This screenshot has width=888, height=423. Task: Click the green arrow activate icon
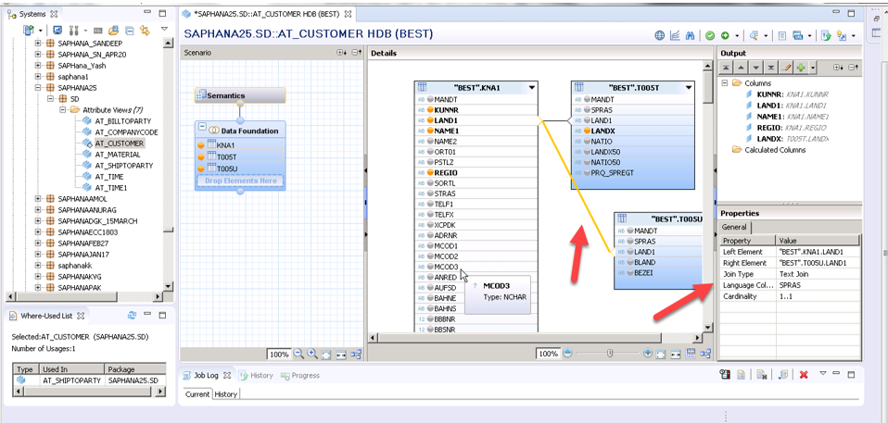(x=724, y=35)
